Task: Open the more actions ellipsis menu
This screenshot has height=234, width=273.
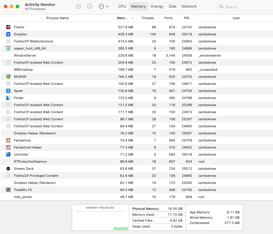Action: click(104, 6)
